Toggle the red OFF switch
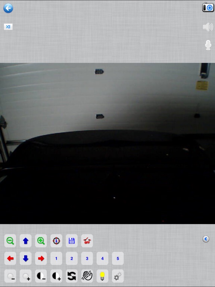 (x=87, y=241)
